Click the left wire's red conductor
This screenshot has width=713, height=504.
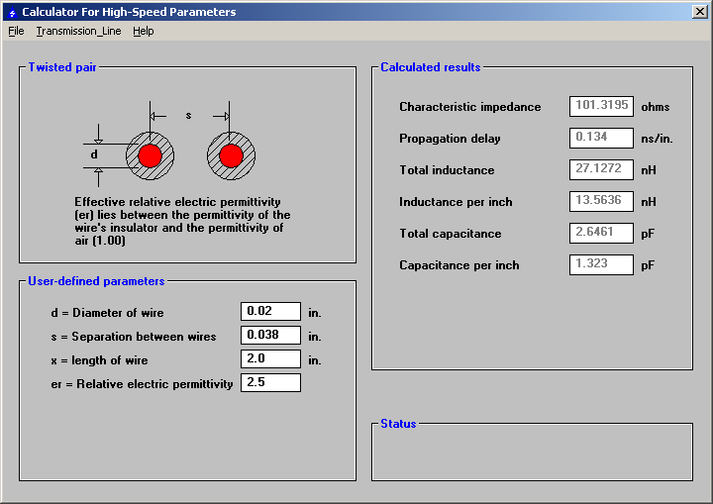pos(151,155)
